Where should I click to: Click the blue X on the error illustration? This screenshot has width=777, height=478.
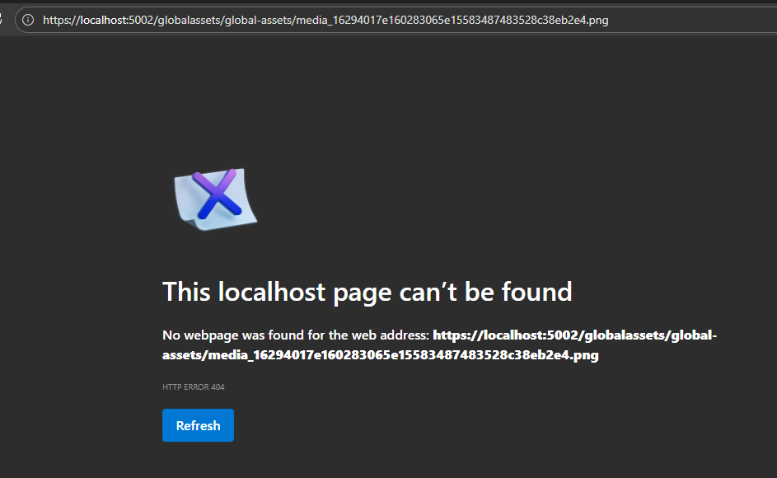pyautogui.click(x=217, y=194)
